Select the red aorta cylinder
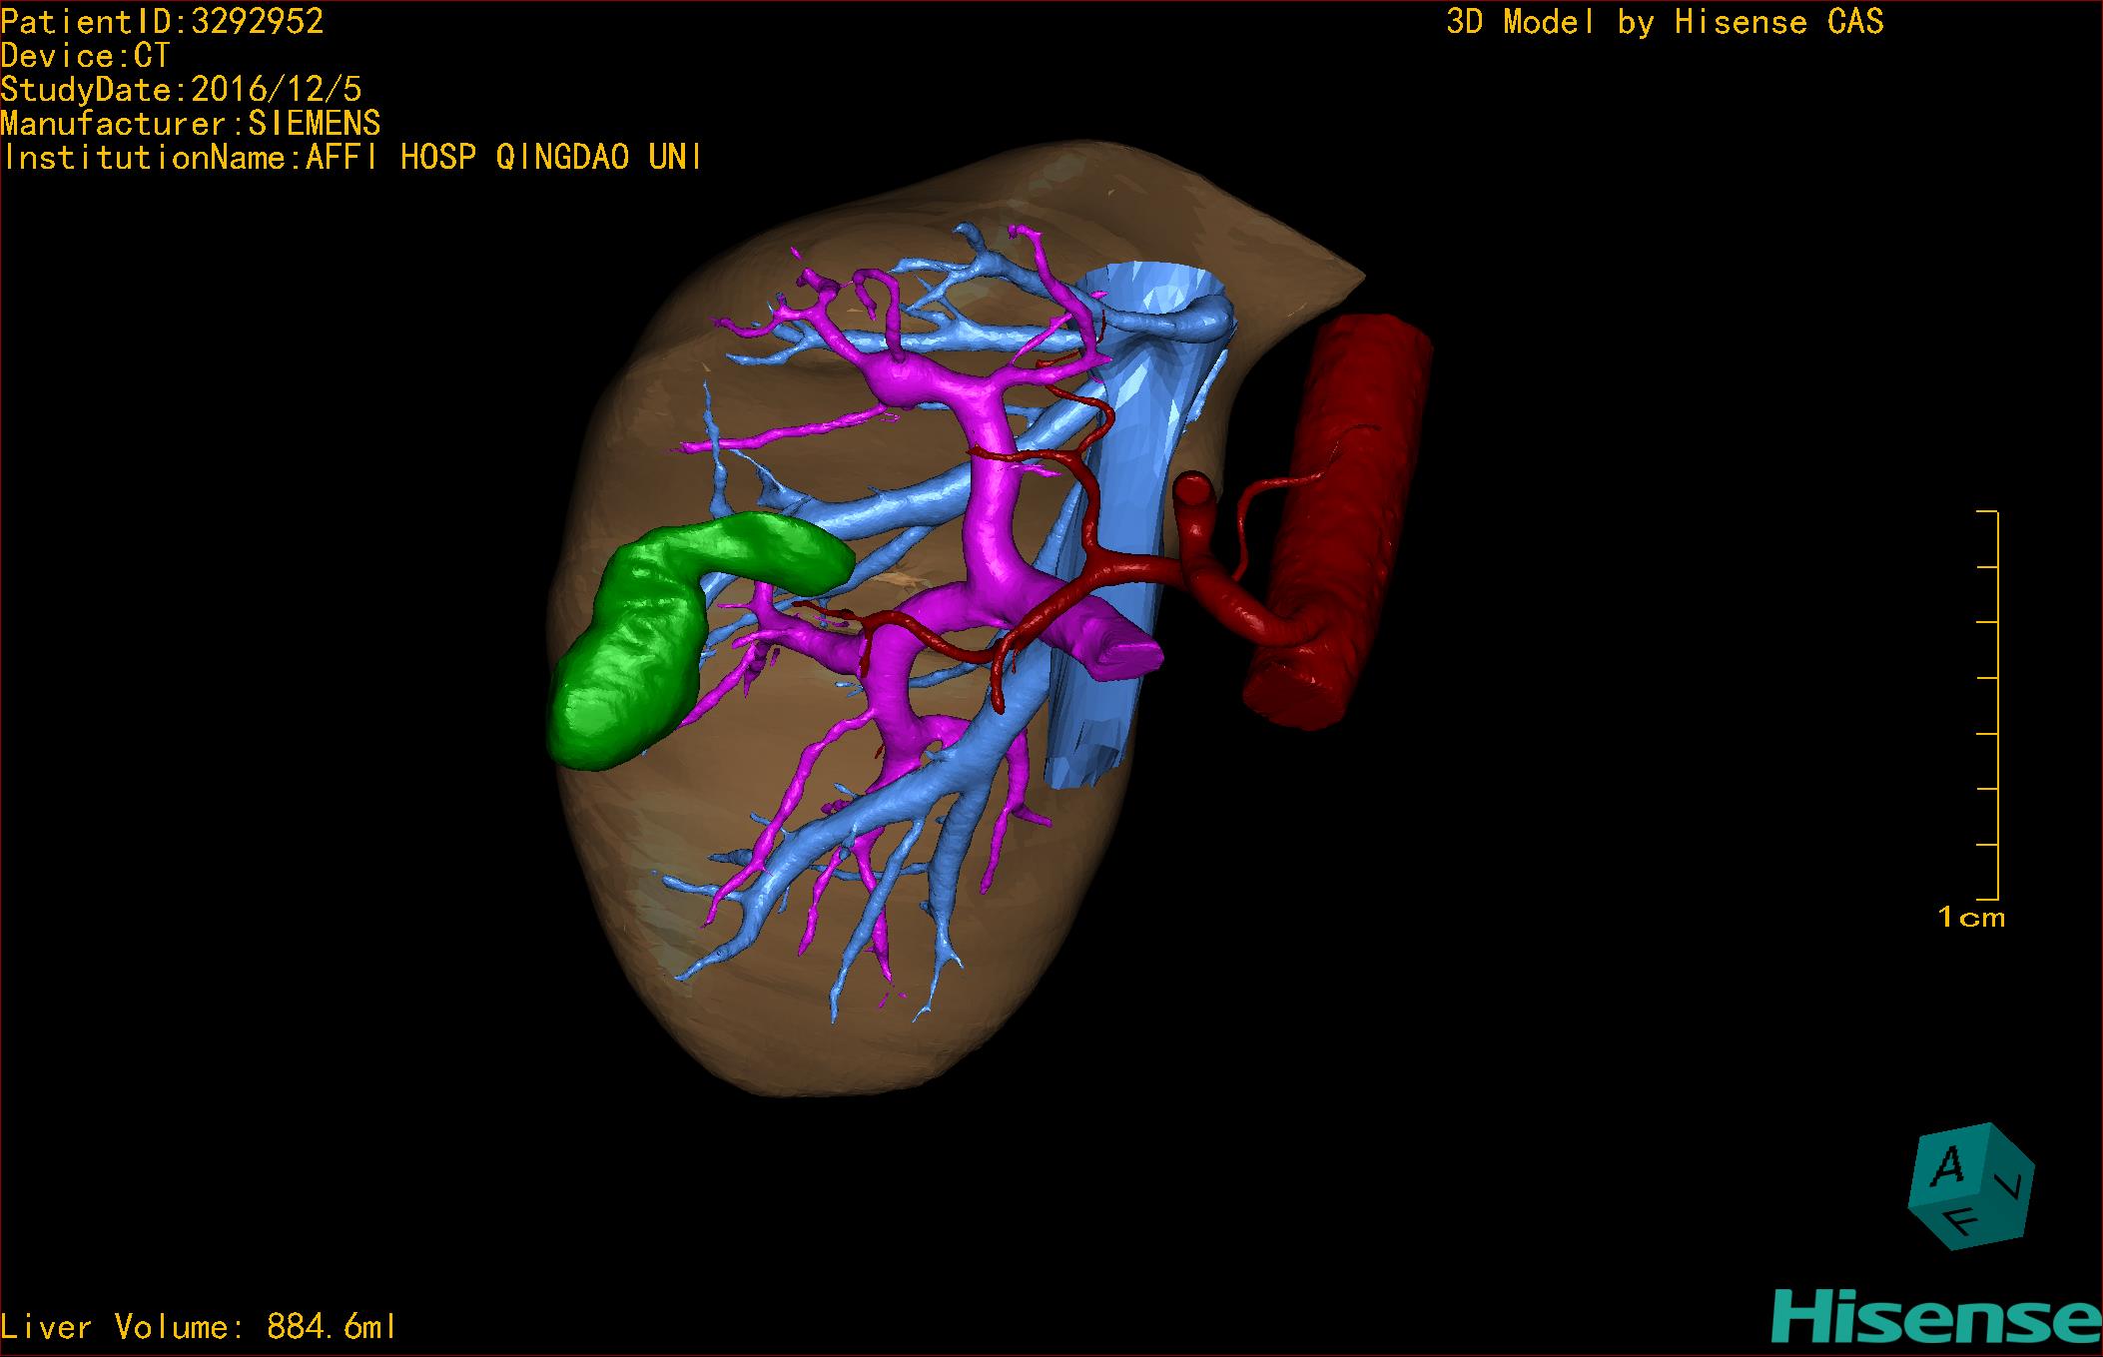 coord(1348,519)
